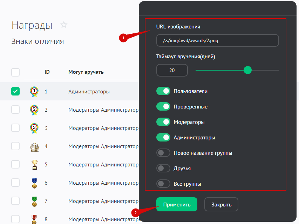The width and height of the screenshot is (299, 224).
Task: Tick the select-all checkbox in table header
Action: click(15, 72)
